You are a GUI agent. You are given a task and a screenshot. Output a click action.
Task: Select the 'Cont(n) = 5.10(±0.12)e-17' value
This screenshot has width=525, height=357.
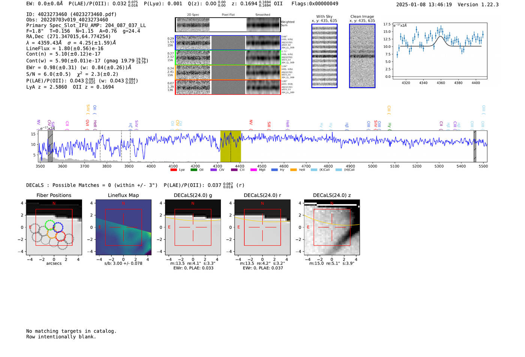click(63, 54)
